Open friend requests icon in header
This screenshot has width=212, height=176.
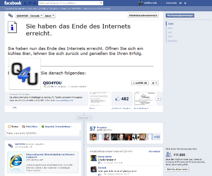coord(25,3)
